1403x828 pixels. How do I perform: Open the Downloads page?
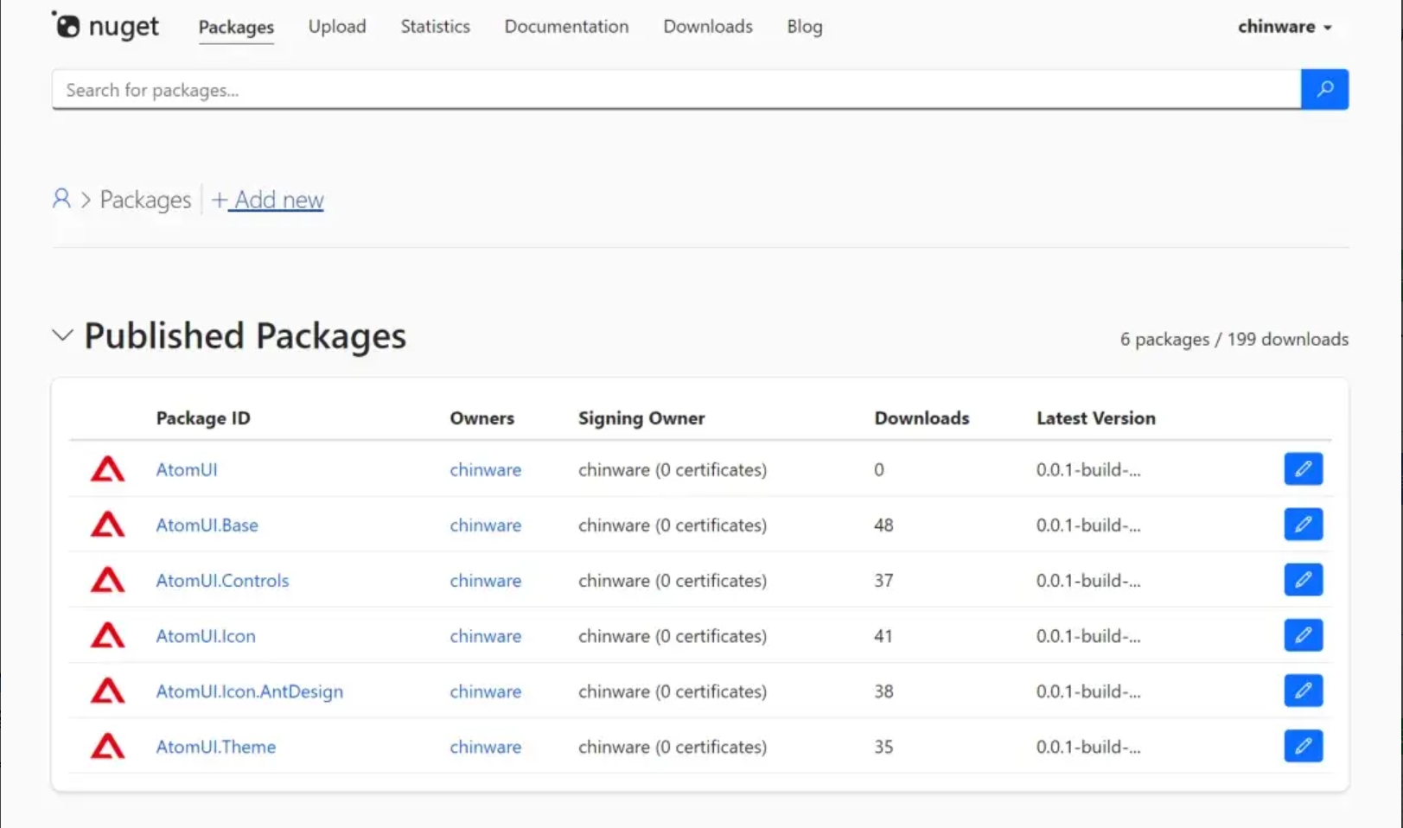coord(708,27)
